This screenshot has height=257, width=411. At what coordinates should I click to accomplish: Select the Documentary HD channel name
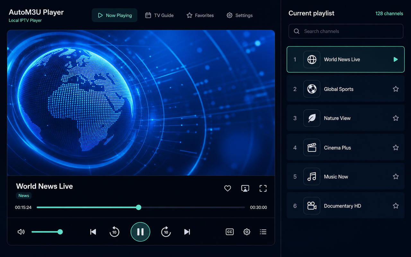(342, 206)
